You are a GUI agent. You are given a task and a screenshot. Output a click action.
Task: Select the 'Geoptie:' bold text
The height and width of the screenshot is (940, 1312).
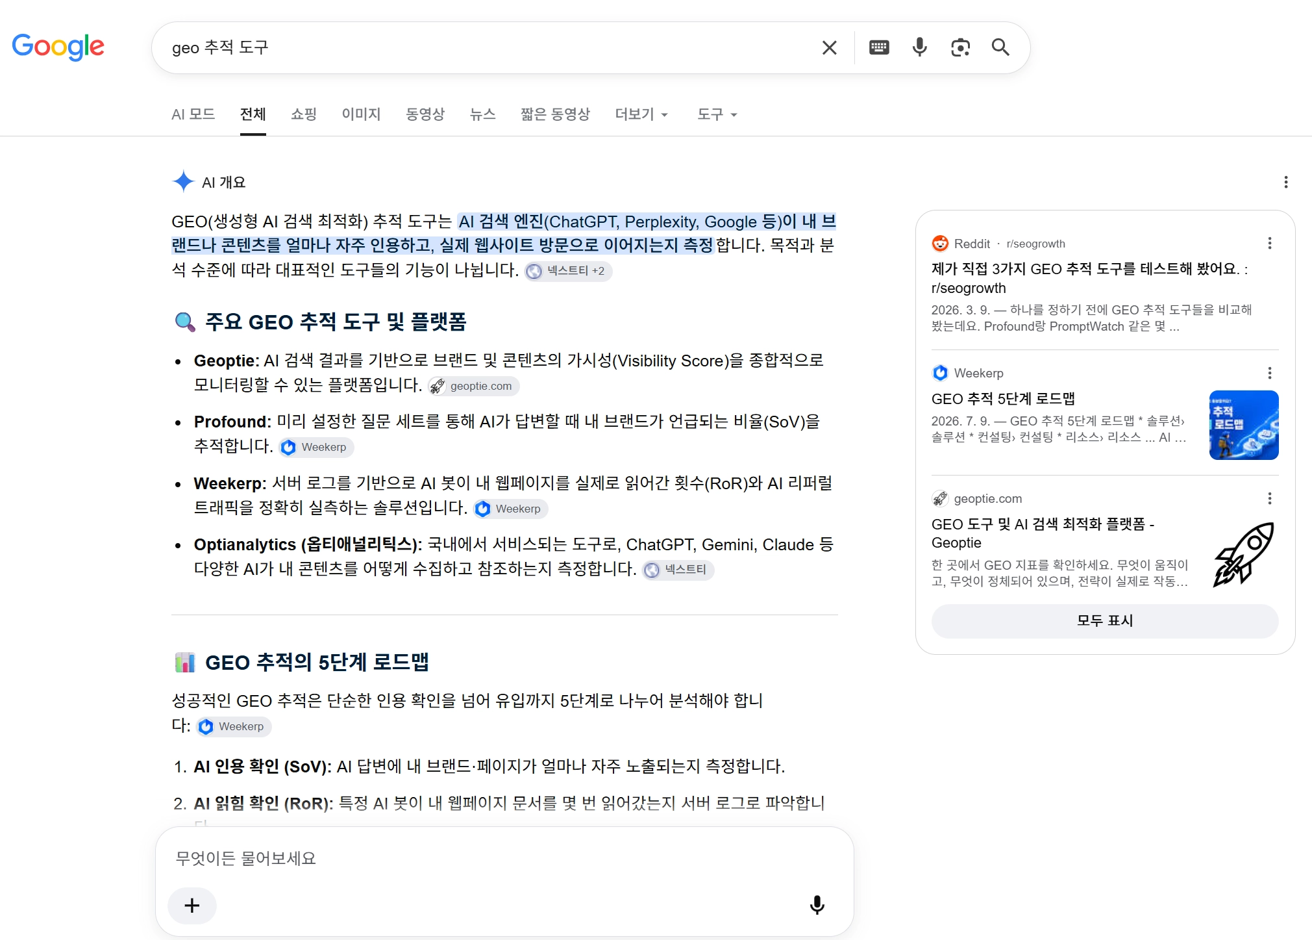(x=227, y=361)
